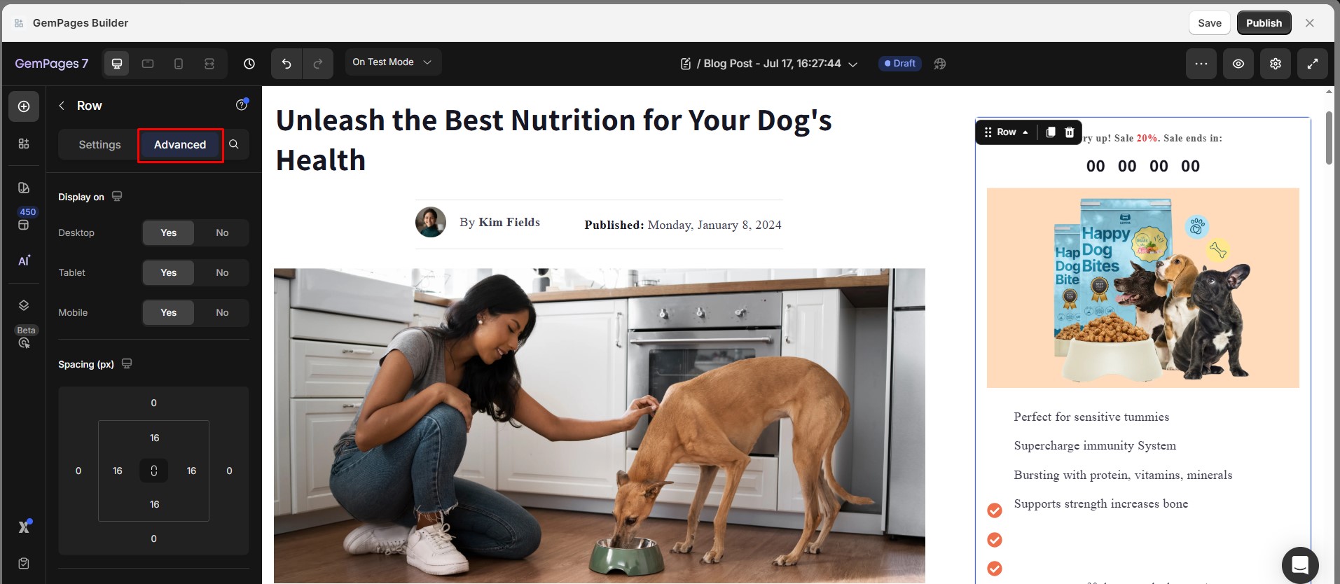
Task: Set Mobile display to No
Action: pos(222,313)
